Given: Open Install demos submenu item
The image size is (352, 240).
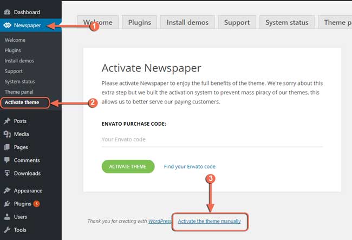Looking at the screenshot, I should (x=19, y=61).
